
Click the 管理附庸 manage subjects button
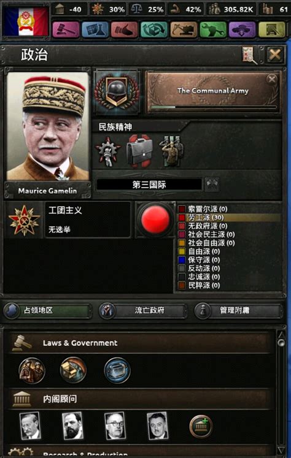click(238, 310)
